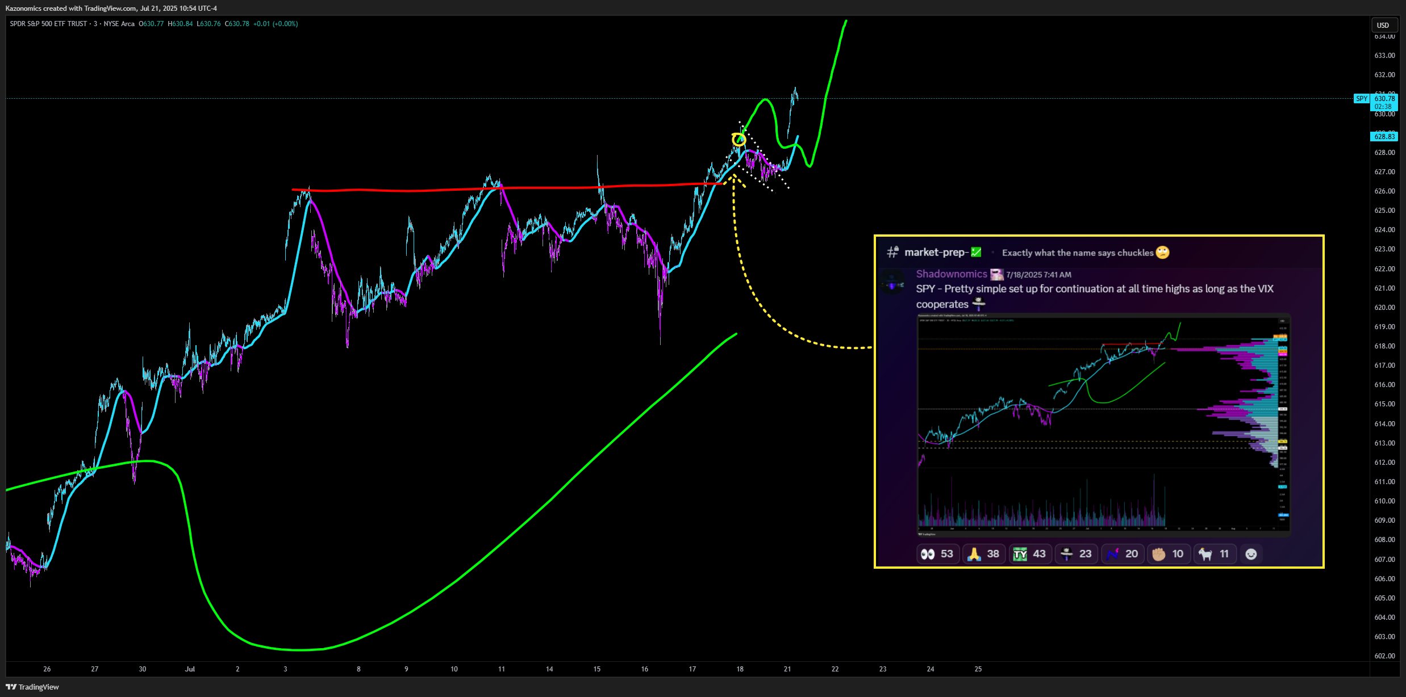Click the market-prep channel name
This screenshot has width=1406, height=697.
[936, 252]
